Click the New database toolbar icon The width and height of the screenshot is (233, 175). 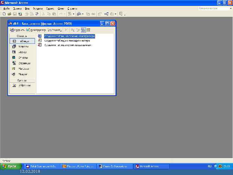(4, 14)
